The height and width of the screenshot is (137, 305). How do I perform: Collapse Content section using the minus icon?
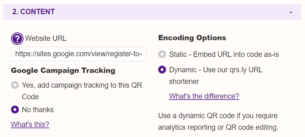[x=291, y=12]
